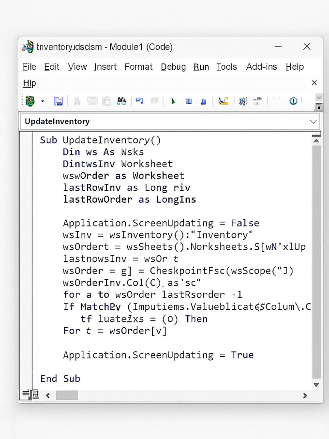Image resolution: width=329 pixels, height=439 pixels.
Task: Open the Insert menu
Action: pyautogui.click(x=105, y=67)
